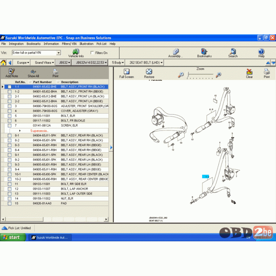Go to previous figure with the up arrow
276x276 pixels.
pyautogui.click(x=268, y=63)
